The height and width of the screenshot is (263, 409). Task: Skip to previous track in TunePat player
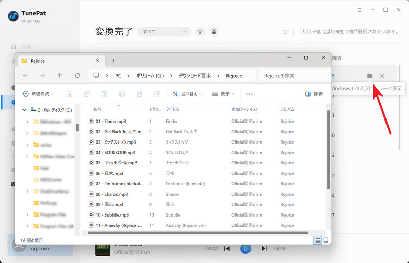[227, 248]
